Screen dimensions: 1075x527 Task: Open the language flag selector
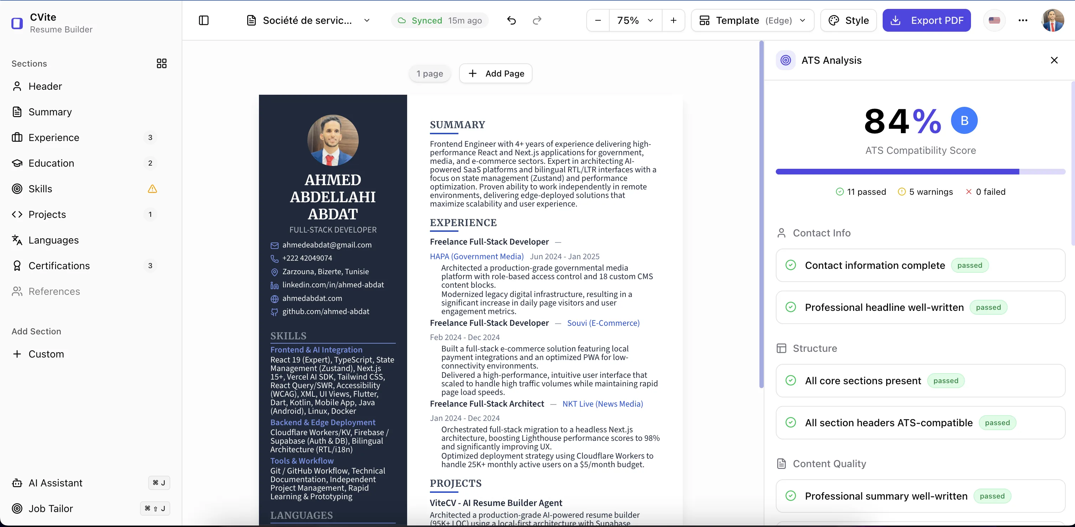click(994, 20)
